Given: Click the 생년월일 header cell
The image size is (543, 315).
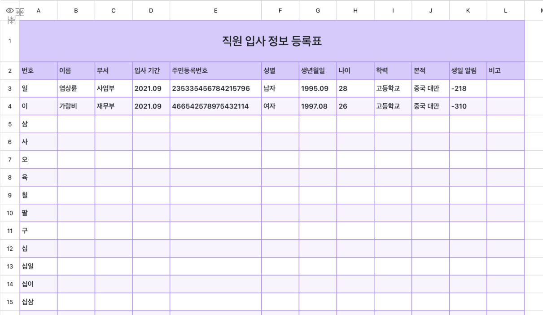Looking at the screenshot, I should coord(318,70).
